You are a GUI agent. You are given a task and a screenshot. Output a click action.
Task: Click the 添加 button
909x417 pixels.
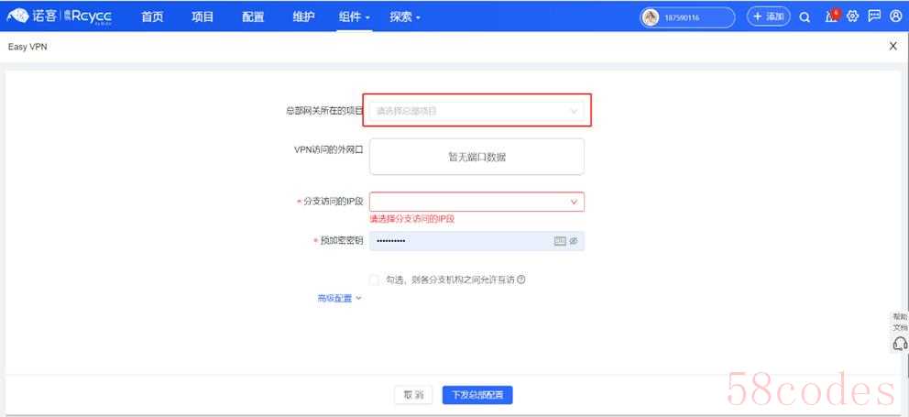click(x=768, y=16)
